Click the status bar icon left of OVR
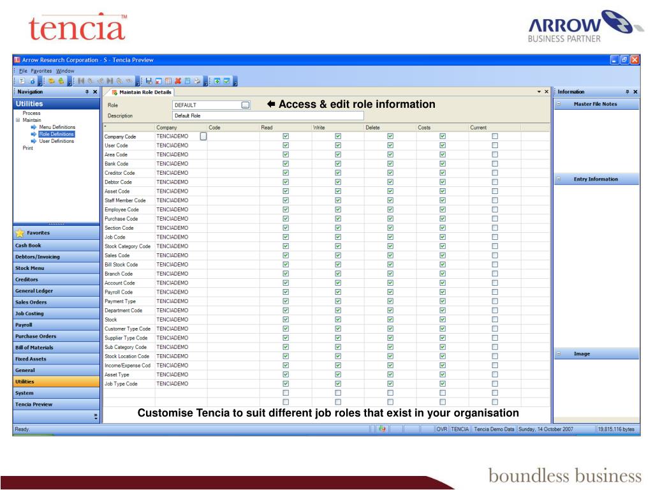This screenshot has width=653, height=490. [382, 429]
